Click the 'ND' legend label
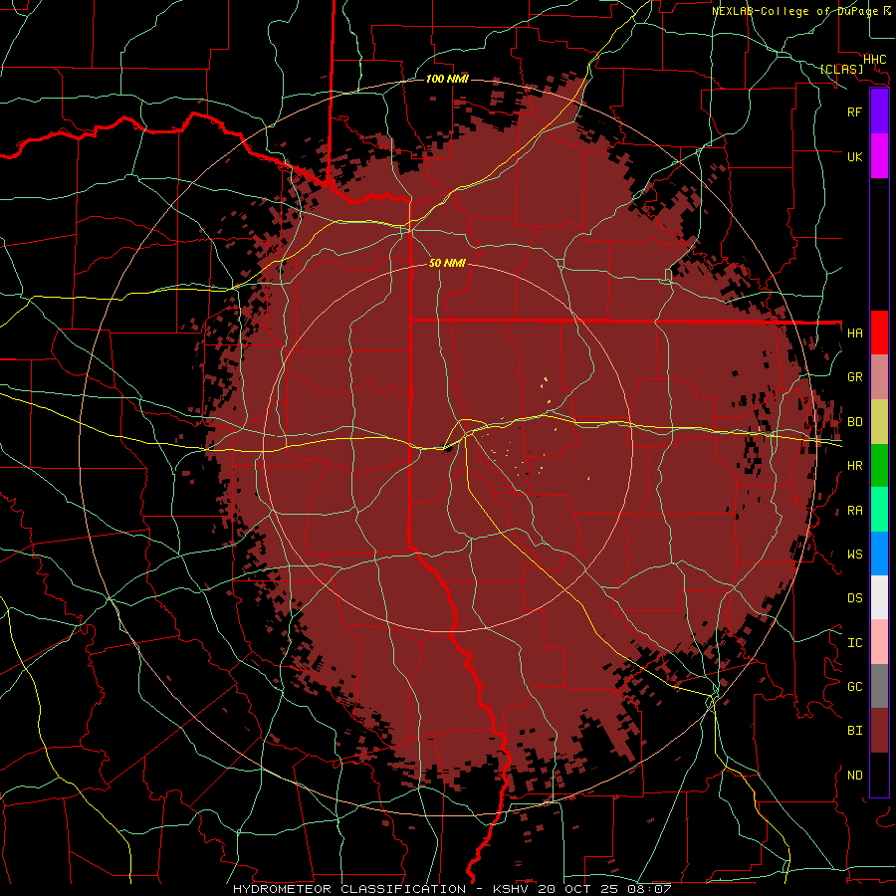This screenshot has width=896, height=896. point(854,775)
